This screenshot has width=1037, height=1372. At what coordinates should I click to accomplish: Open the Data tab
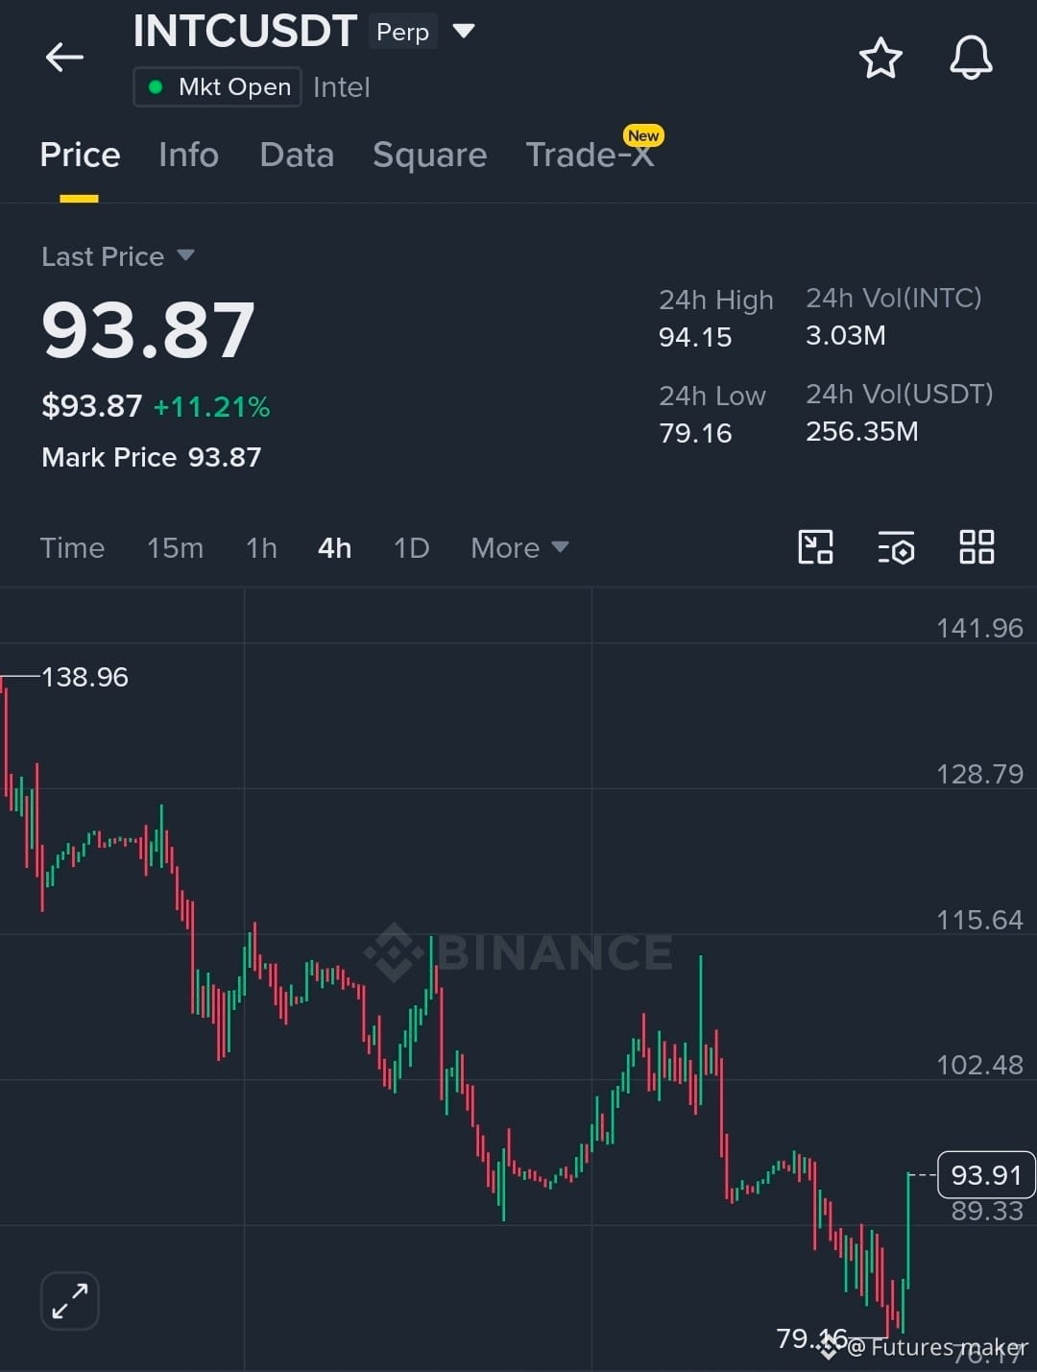pos(297,155)
